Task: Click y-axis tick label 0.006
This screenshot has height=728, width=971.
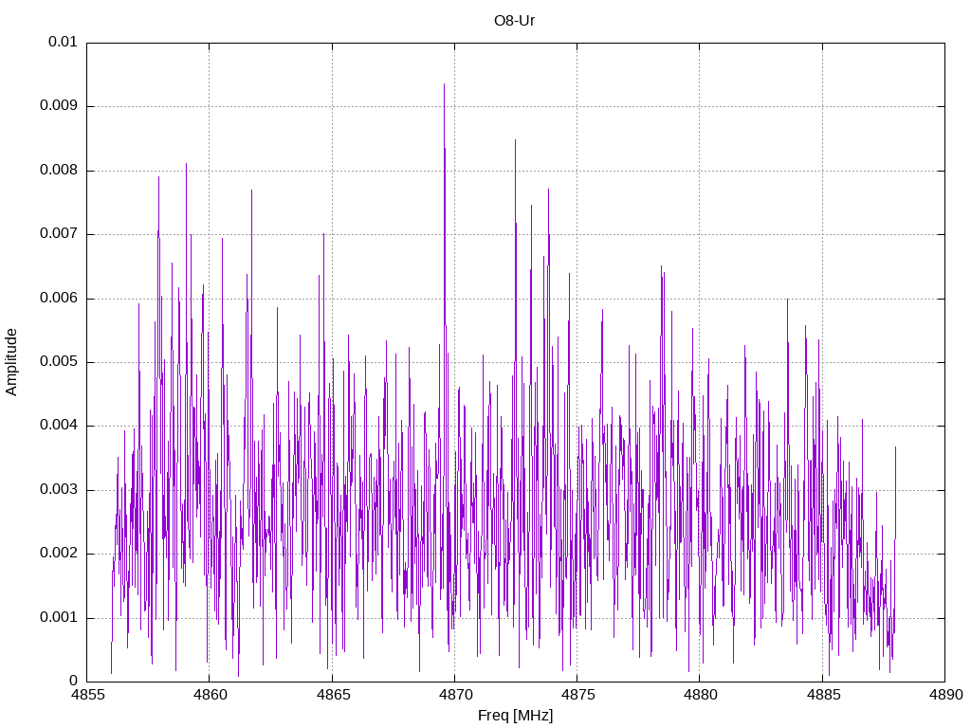Action: coord(59,299)
